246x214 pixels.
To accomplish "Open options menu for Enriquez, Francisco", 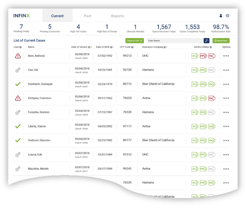I will point(226,98).
